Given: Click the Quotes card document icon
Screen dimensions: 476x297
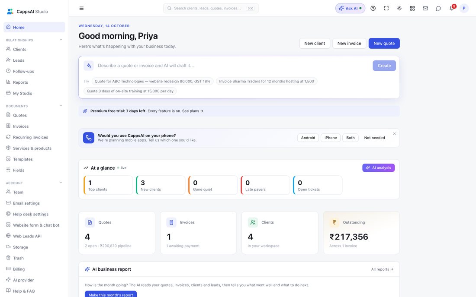Looking at the screenshot, I should pyautogui.click(x=90, y=222).
